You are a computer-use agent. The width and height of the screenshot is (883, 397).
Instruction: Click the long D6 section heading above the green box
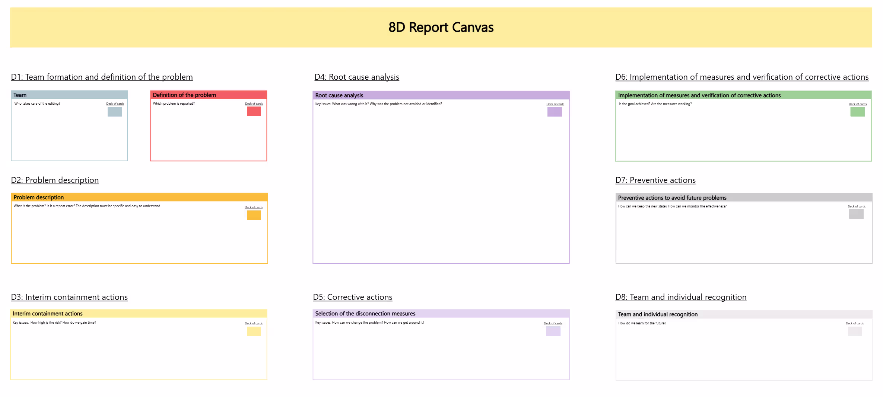[x=742, y=77]
